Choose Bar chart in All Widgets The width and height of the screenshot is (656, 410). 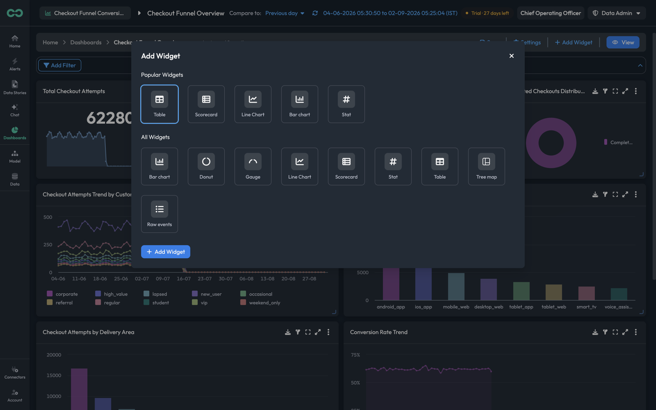(x=159, y=166)
